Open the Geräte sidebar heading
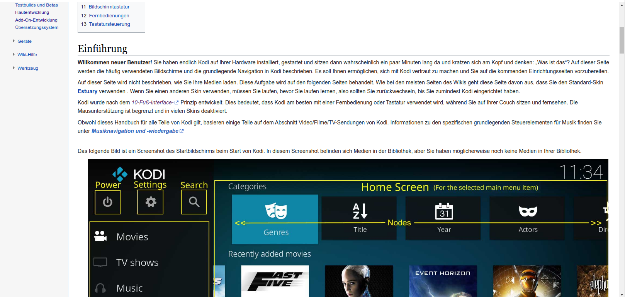Image resolution: width=625 pixels, height=297 pixels. coord(24,41)
